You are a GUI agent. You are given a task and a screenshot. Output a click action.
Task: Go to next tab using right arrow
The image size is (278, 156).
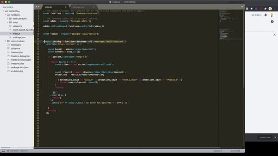[39, 7]
